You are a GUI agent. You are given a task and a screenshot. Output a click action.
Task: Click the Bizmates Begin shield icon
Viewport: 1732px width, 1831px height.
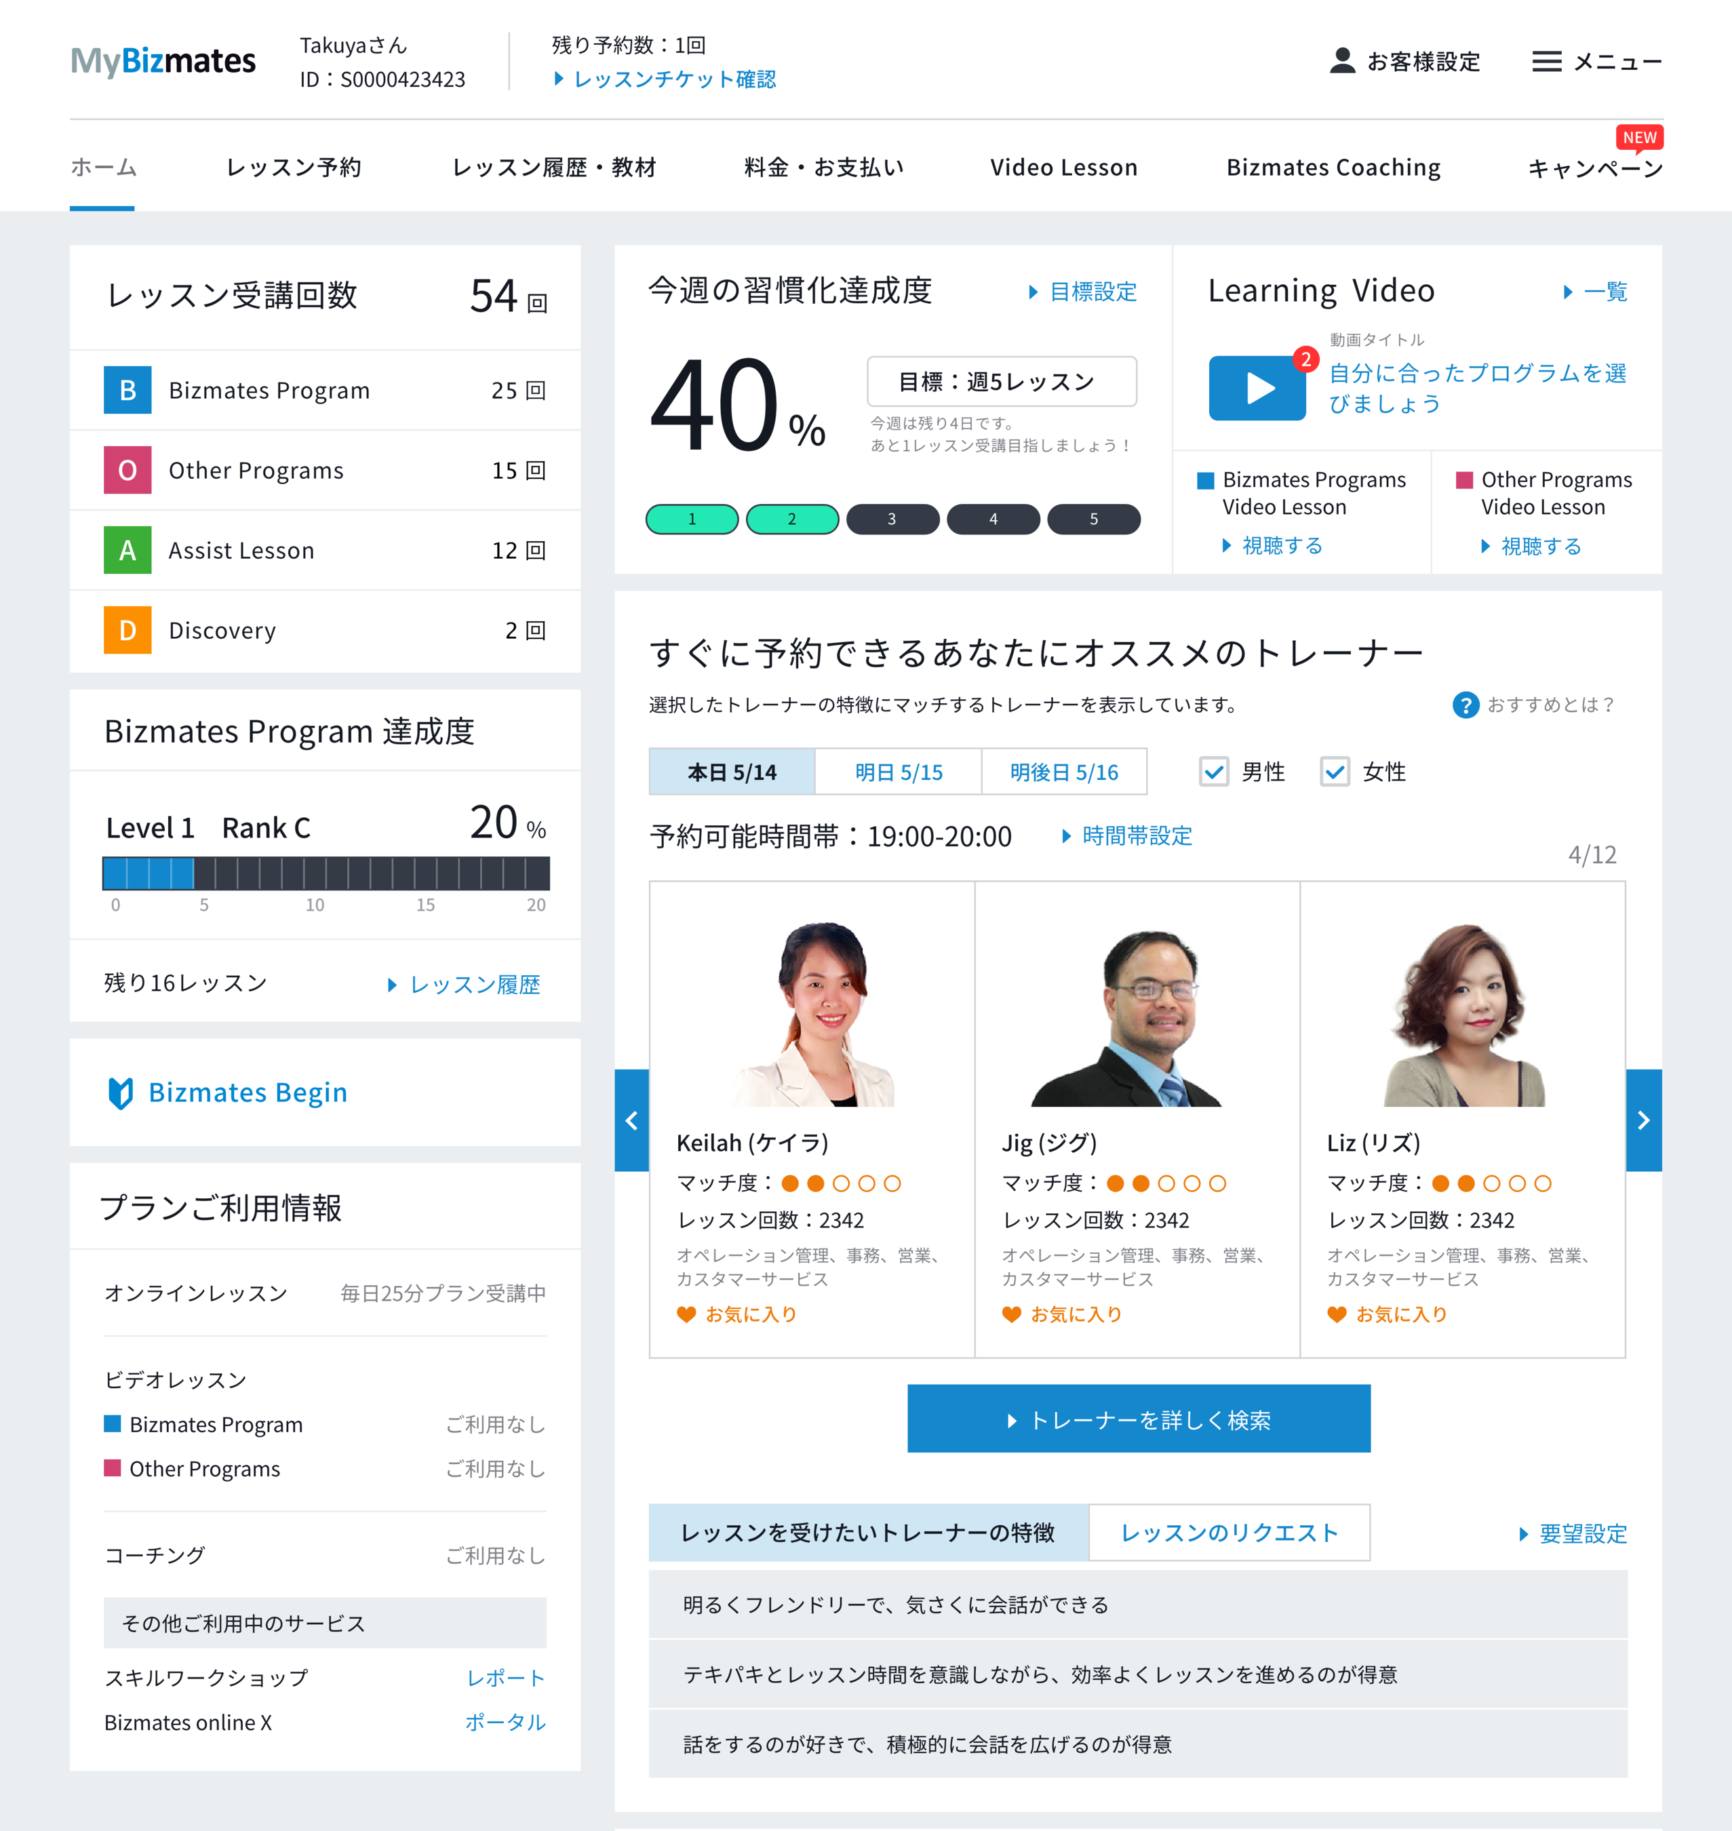(x=121, y=1092)
